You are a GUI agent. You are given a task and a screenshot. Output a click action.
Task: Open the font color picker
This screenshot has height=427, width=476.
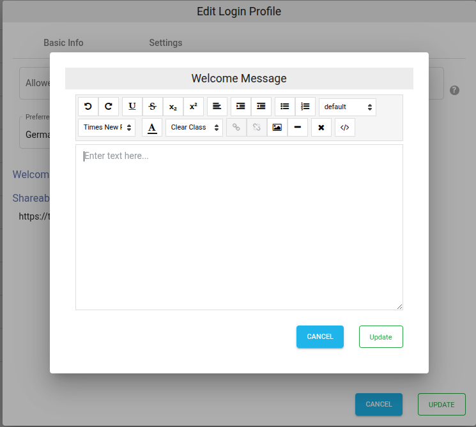click(x=152, y=127)
